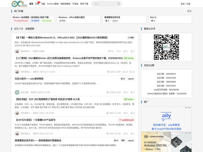Click author avatar on Windows activation post
The width and height of the screenshot is (203, 152).
[17, 51]
